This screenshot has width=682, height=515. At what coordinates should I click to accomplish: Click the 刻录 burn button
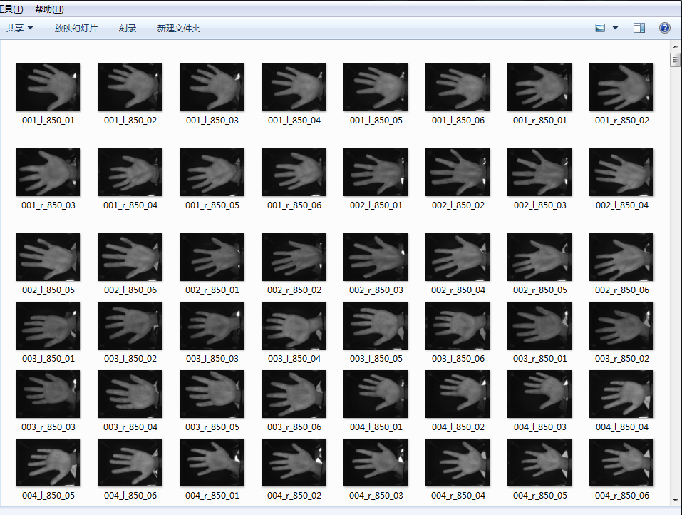[128, 29]
